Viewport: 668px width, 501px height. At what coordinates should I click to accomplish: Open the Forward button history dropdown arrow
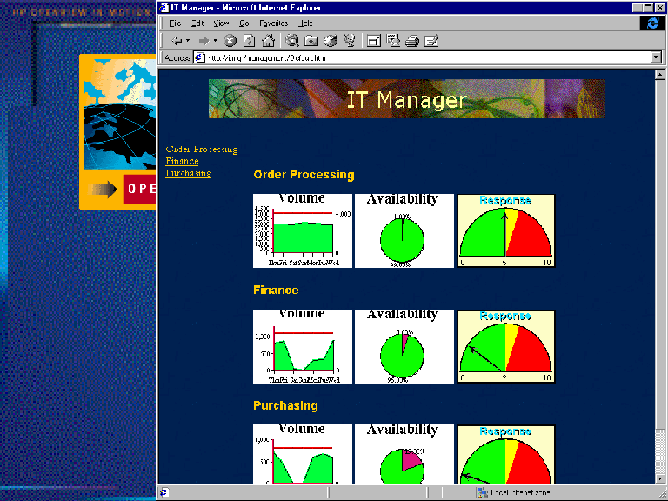tap(217, 40)
